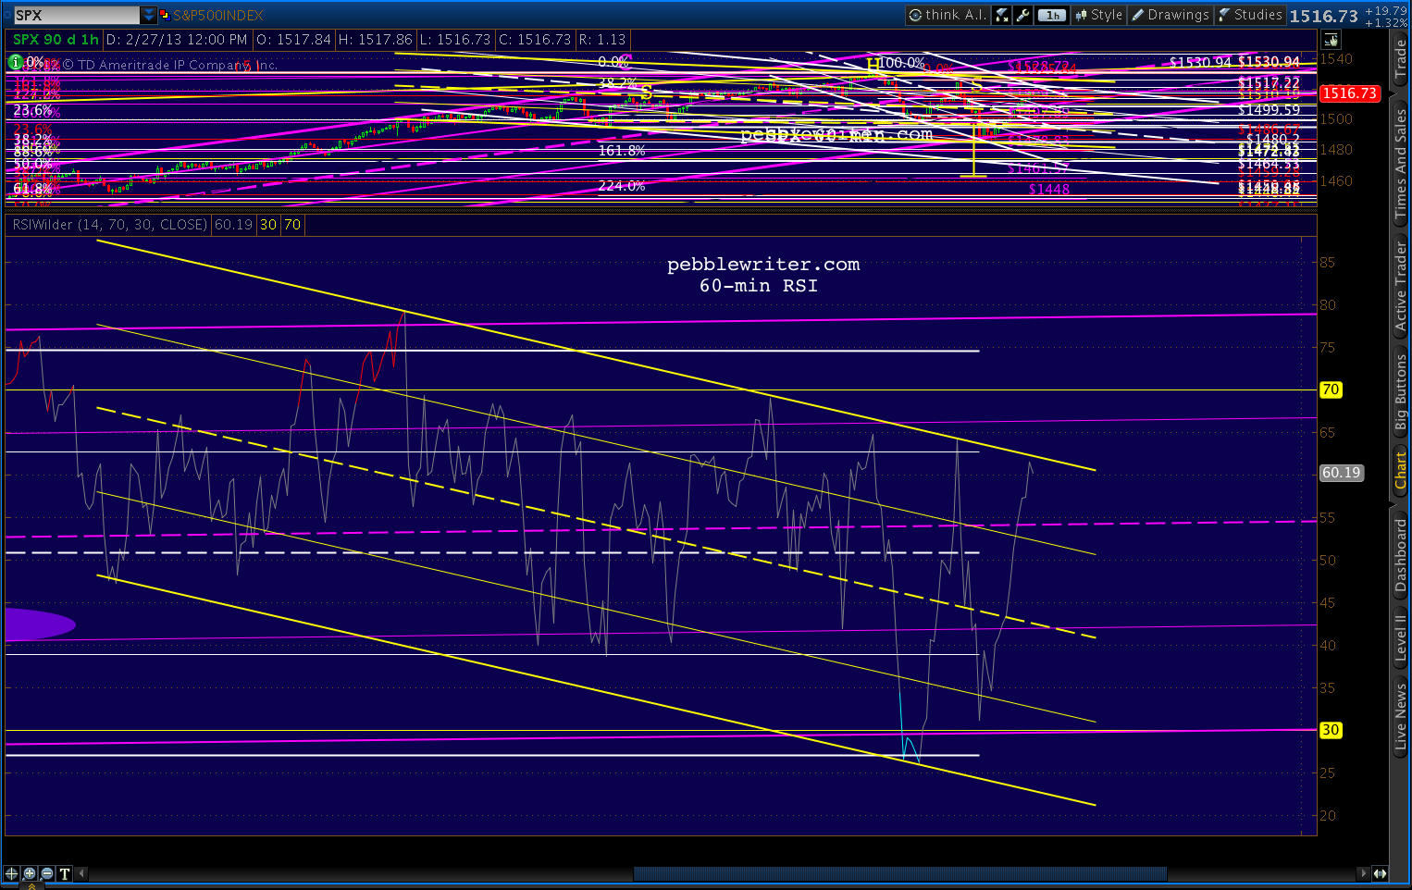Click the collapse chevron below the zoom tools
1412x890 pixels.
click(31, 885)
